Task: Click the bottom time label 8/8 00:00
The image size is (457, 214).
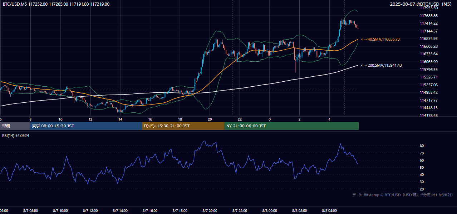Action: tap(270, 211)
